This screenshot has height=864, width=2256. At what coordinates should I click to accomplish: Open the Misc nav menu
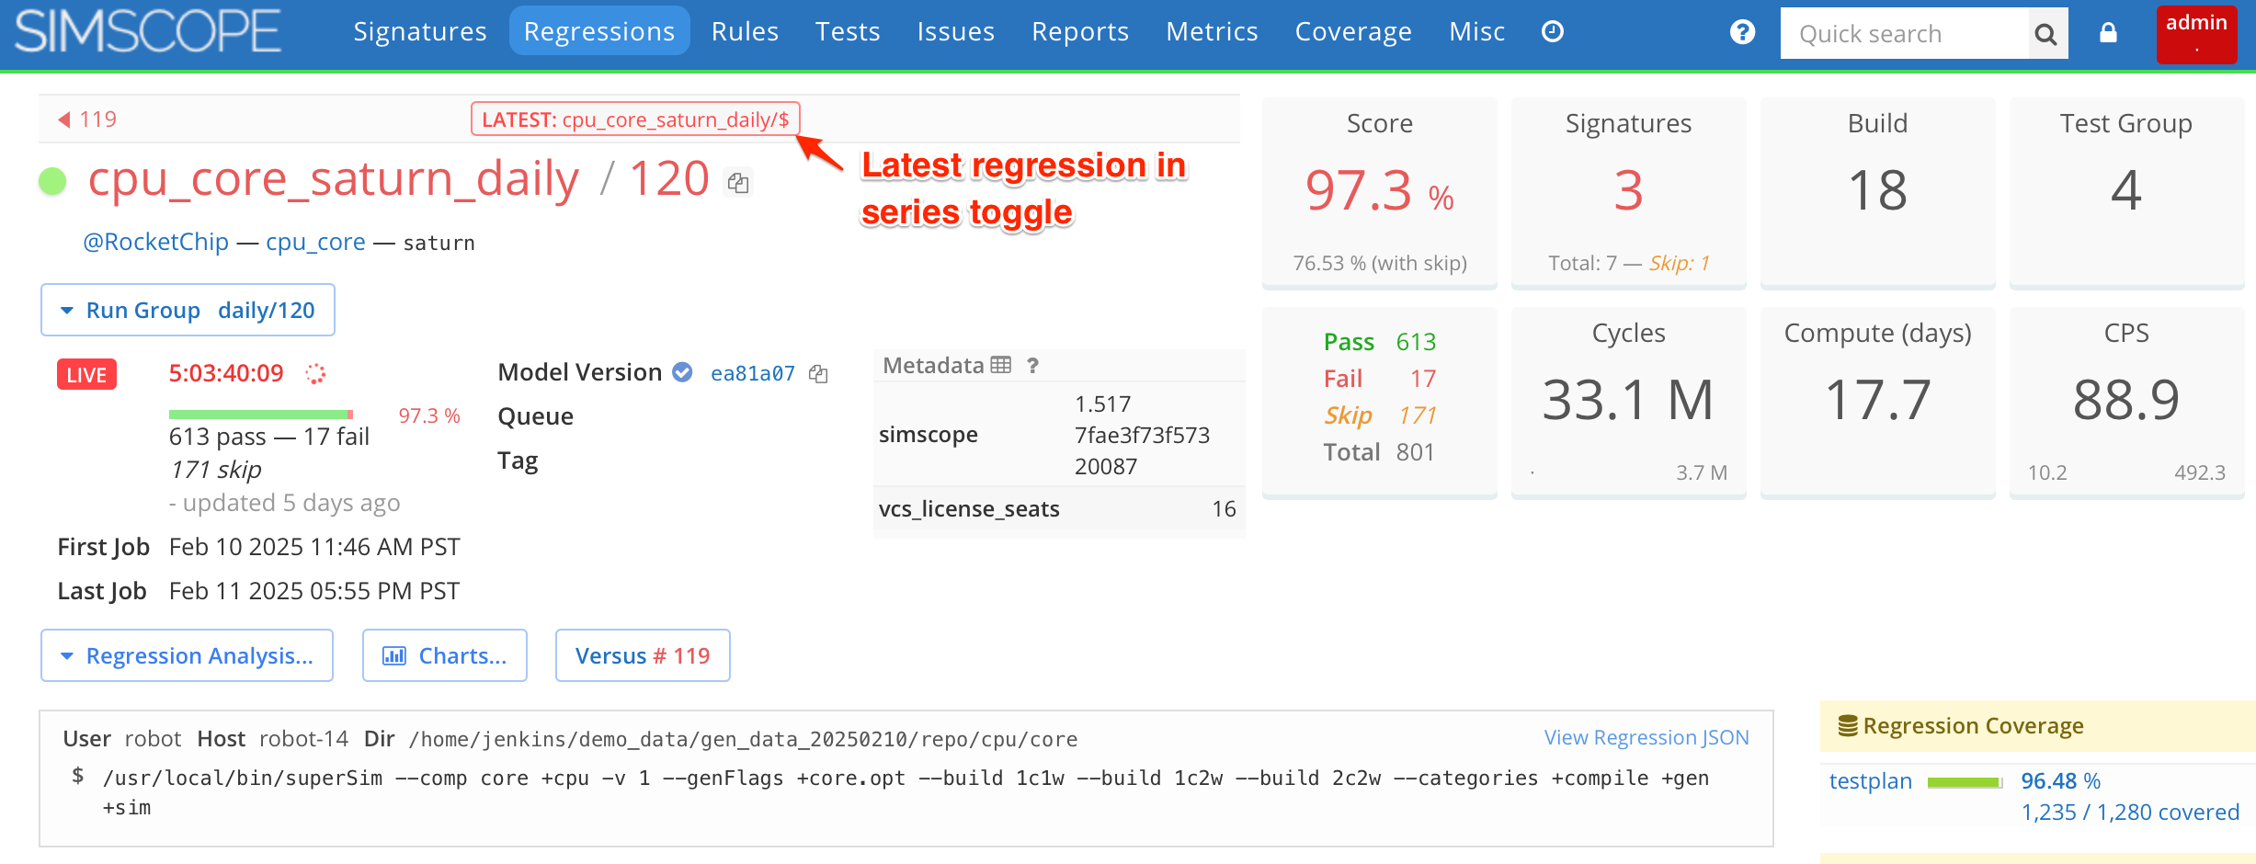(1476, 31)
